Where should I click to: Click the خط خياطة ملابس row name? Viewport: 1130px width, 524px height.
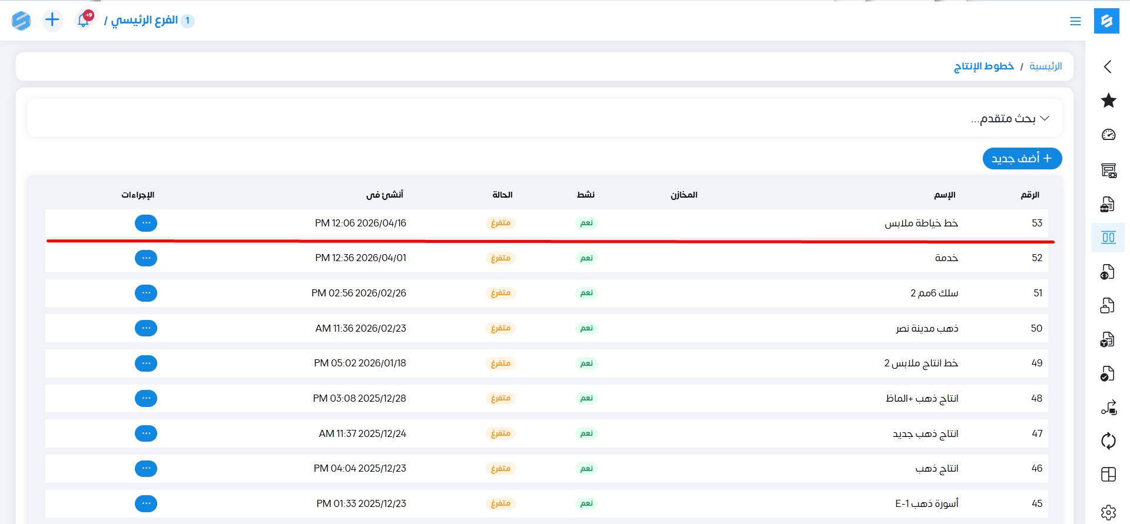921,223
